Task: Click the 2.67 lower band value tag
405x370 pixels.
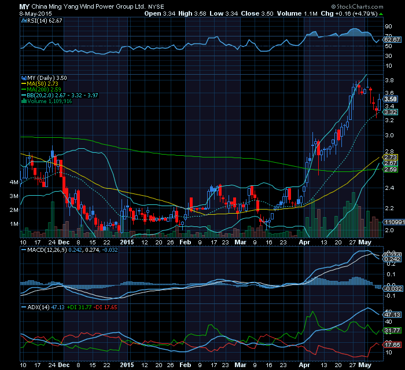Action: [x=391, y=163]
